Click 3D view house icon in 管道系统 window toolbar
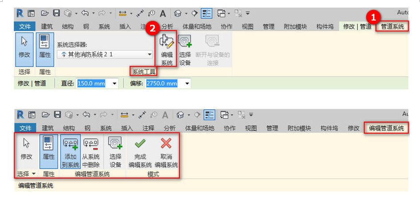 (x=178, y=13)
